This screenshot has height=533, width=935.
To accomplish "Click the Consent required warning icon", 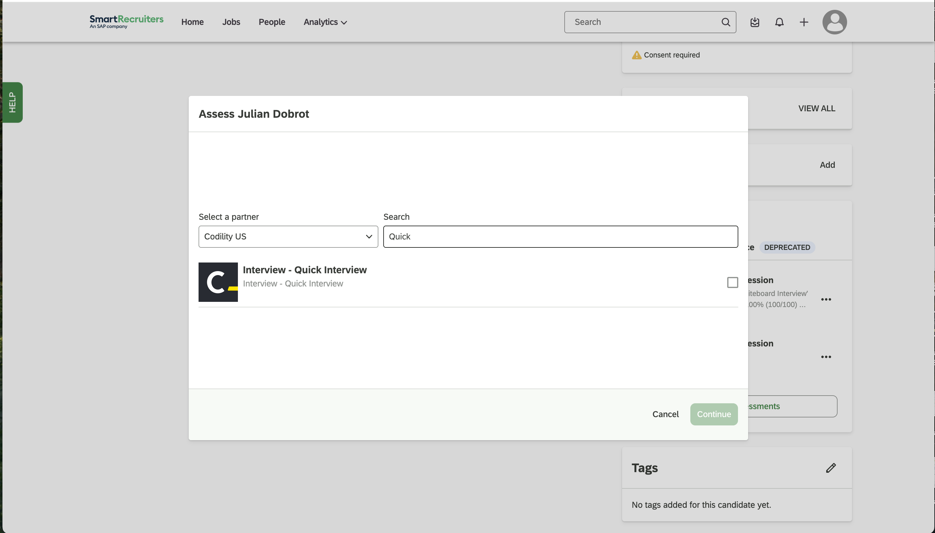I will coord(636,55).
